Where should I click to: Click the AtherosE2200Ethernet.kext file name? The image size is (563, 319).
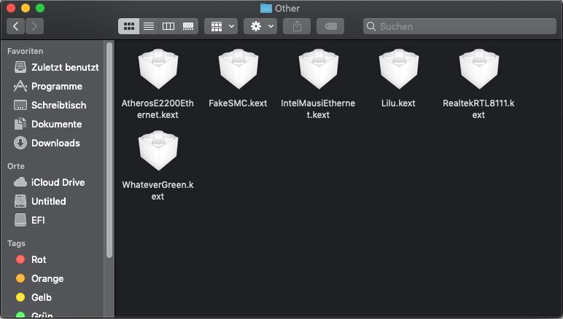pyautogui.click(x=158, y=109)
